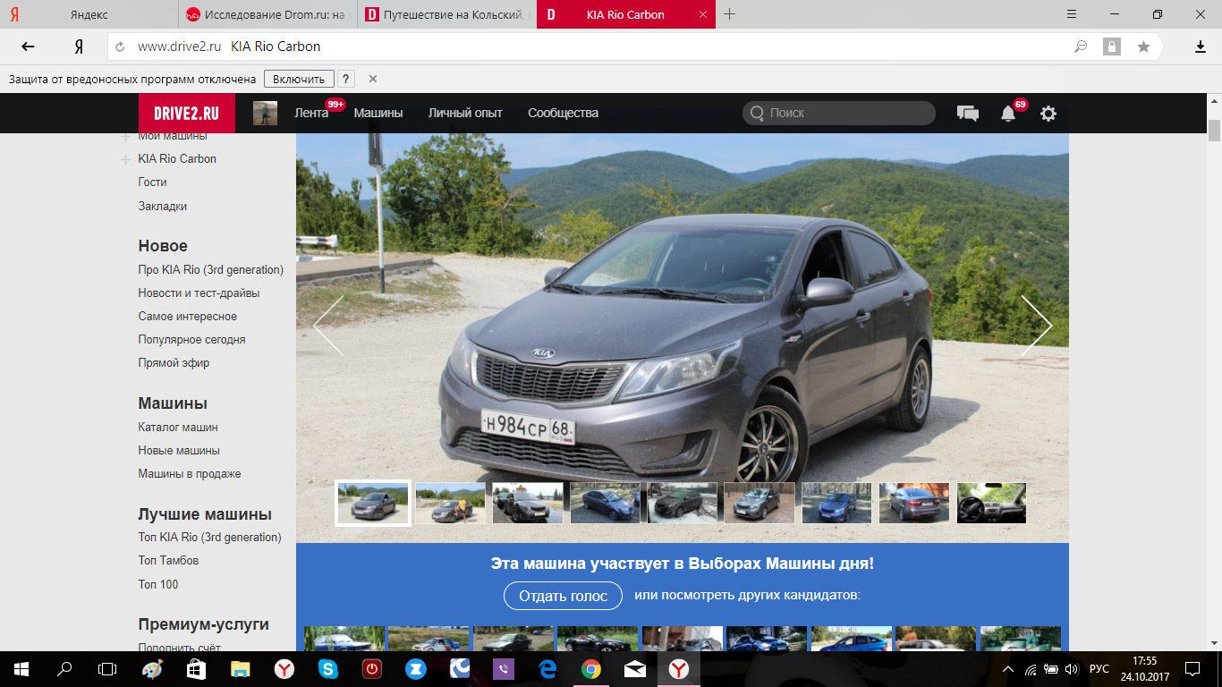1222x687 pixels.
Task: Open new browser tab with plus
Action: point(730,14)
